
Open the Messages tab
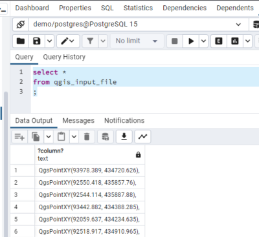tap(78, 121)
